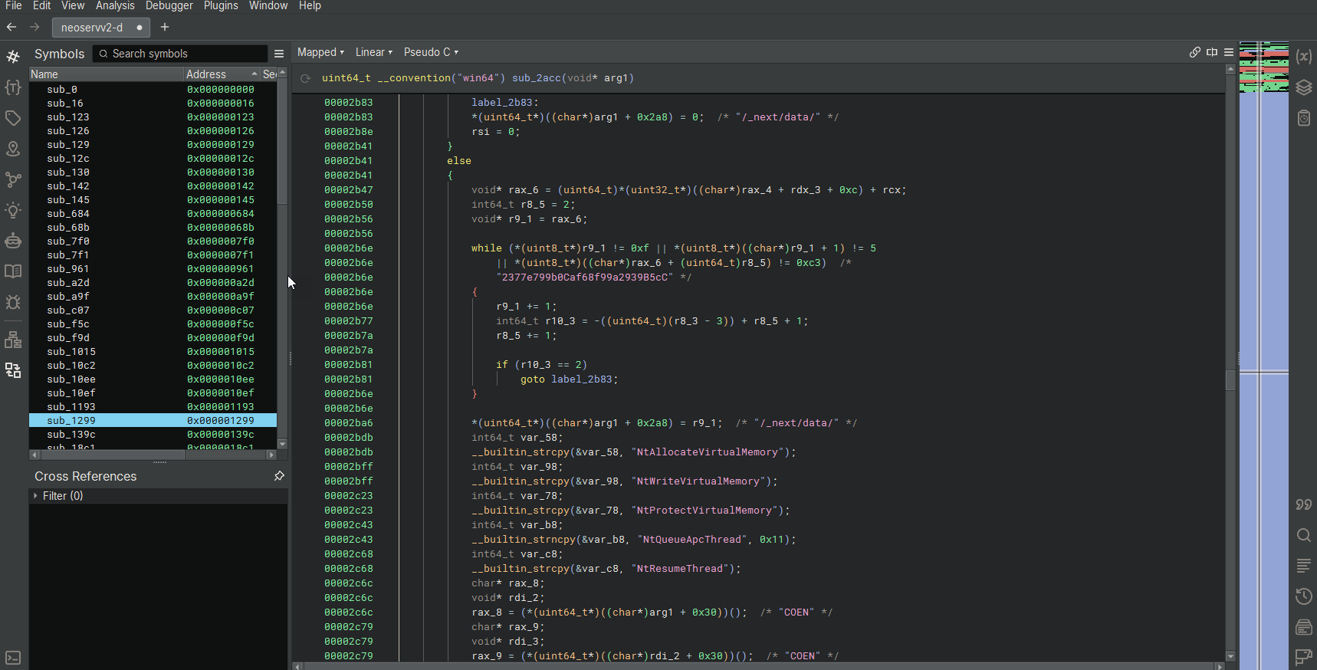1317x670 pixels.
Task: Open the Symbols sidebar icon
Action: (13, 57)
